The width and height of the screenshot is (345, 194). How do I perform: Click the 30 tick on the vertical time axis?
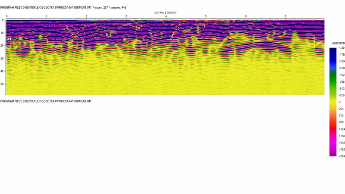(x=3, y=59)
